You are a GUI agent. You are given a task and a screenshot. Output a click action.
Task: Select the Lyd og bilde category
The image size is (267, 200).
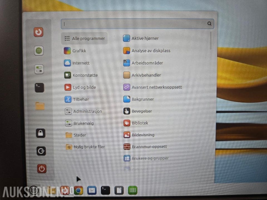coord(80,87)
